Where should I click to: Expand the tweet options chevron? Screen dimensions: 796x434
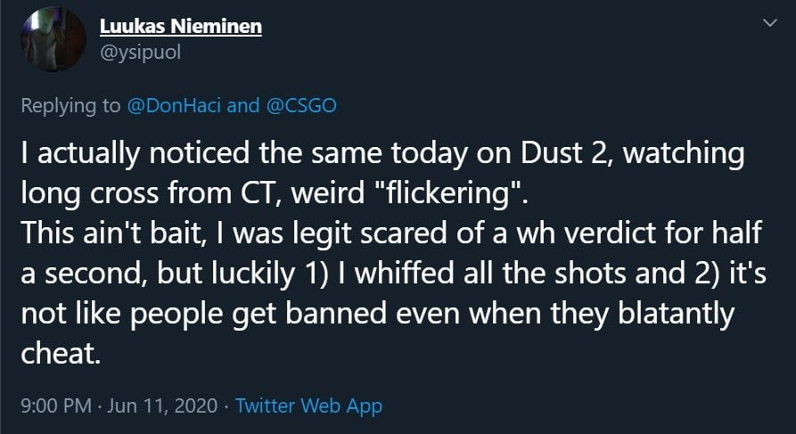(x=765, y=26)
